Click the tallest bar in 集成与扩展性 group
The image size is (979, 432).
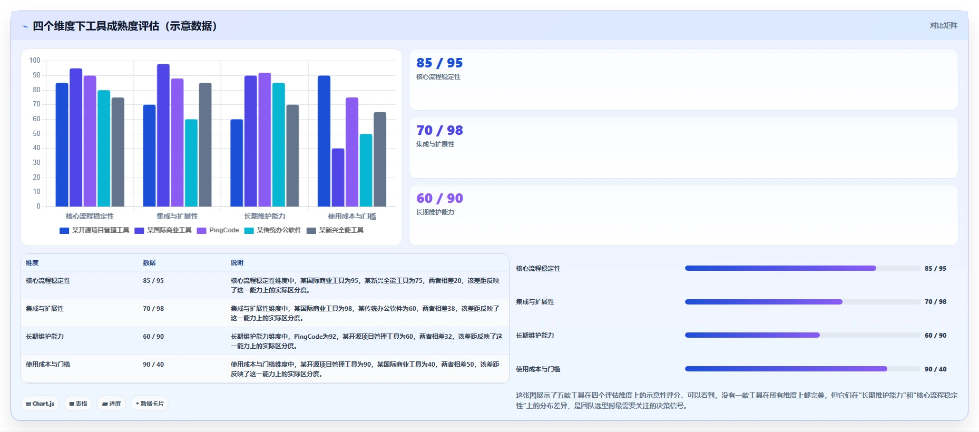(163, 135)
